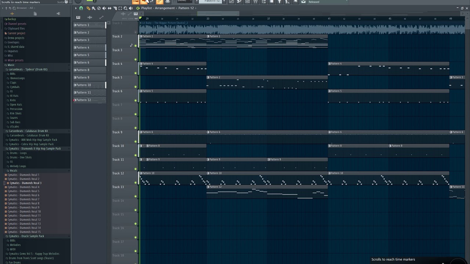Select the Draw pencil tool
470x264 pixels.
88,8
